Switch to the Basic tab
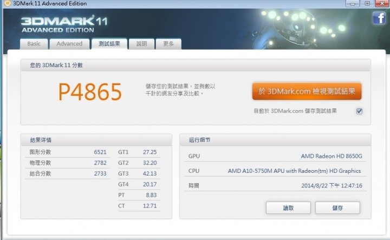The image size is (390, 240). pos(34,44)
